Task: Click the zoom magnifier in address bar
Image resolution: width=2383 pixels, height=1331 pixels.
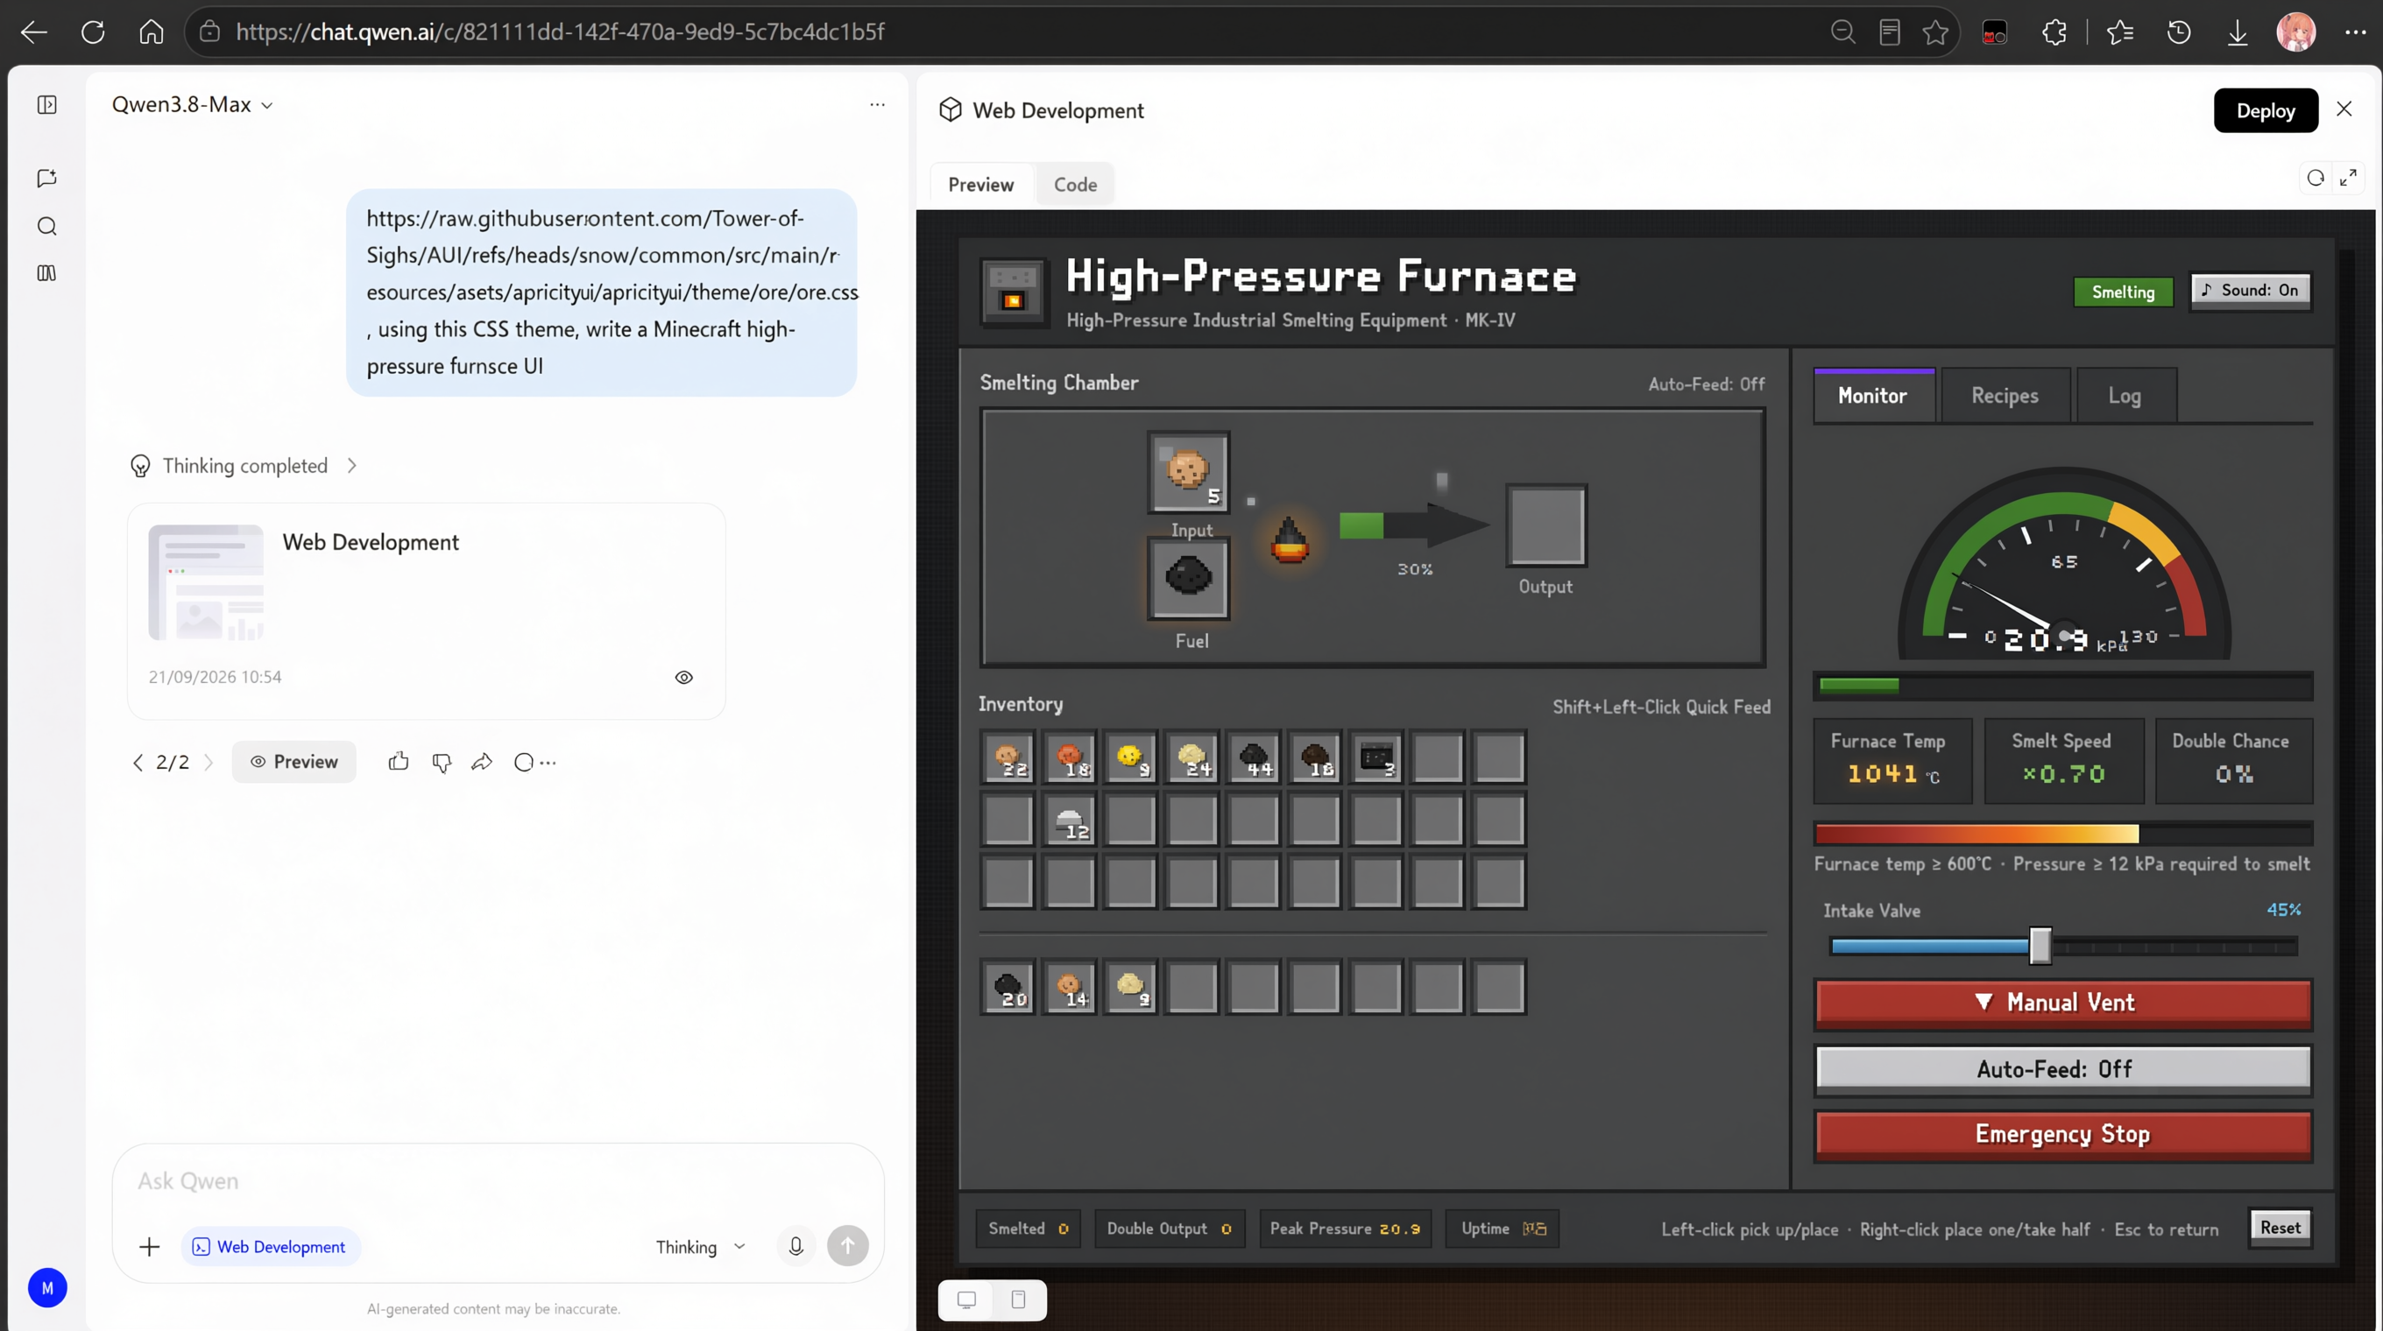Action: 1842,32
